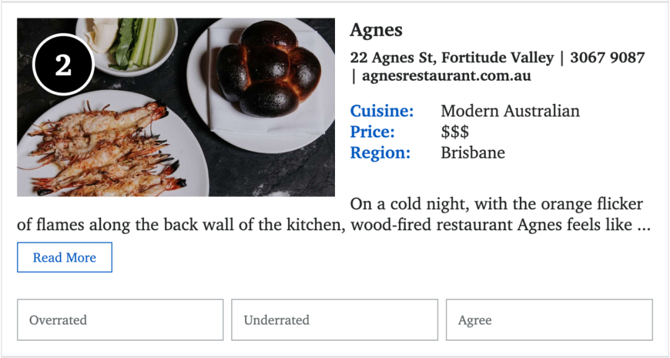Click the Agnes restaurant name heading

tap(376, 30)
